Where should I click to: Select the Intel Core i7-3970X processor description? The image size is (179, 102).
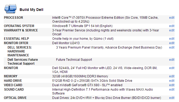tap(105, 19)
